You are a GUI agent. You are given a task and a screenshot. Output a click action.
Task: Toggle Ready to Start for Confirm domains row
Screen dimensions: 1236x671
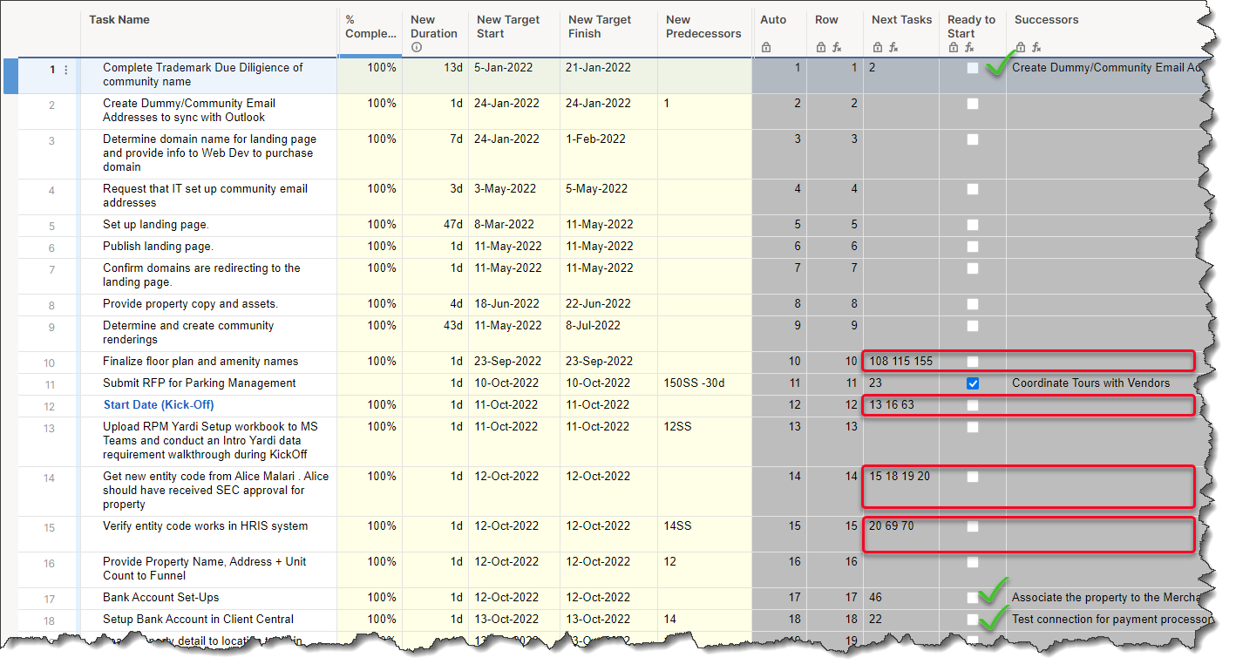pos(973,268)
